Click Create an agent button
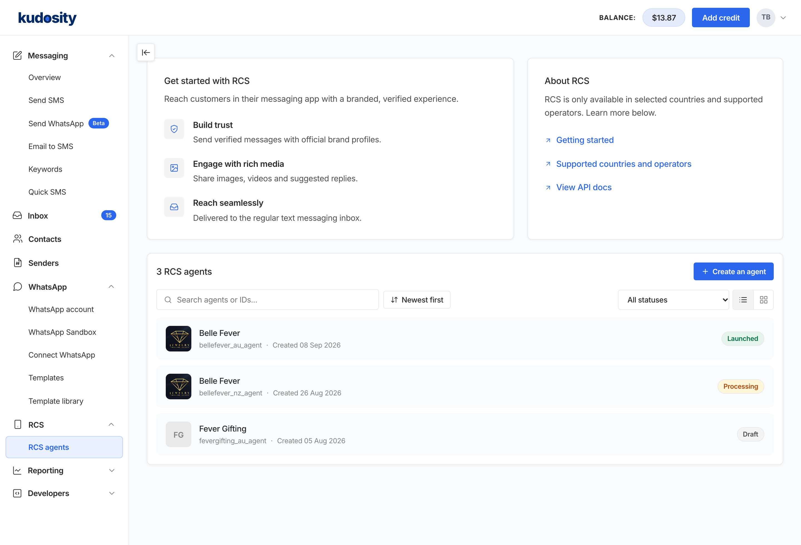The image size is (801, 545). [x=733, y=271]
